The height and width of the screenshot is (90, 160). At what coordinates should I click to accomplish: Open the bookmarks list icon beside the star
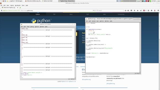128,10
